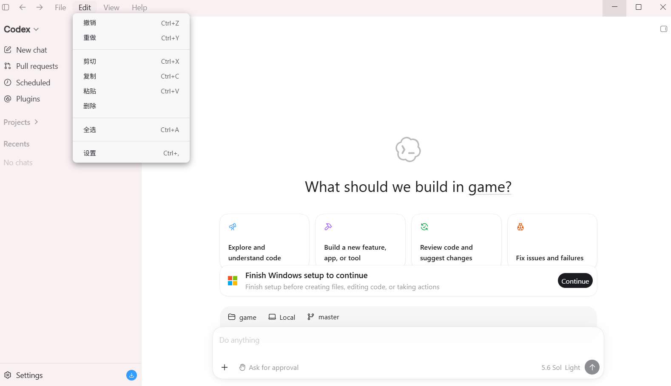Open the master branch selector
This screenshot has width=671, height=386.
[x=323, y=317]
